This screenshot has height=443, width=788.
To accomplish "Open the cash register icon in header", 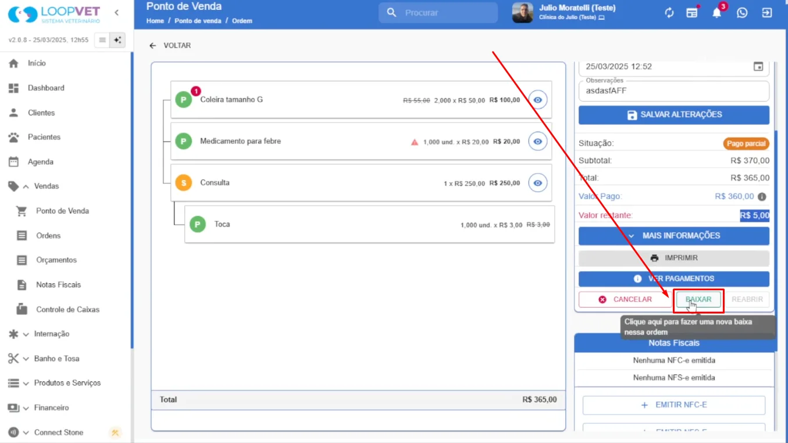I will pos(692,13).
